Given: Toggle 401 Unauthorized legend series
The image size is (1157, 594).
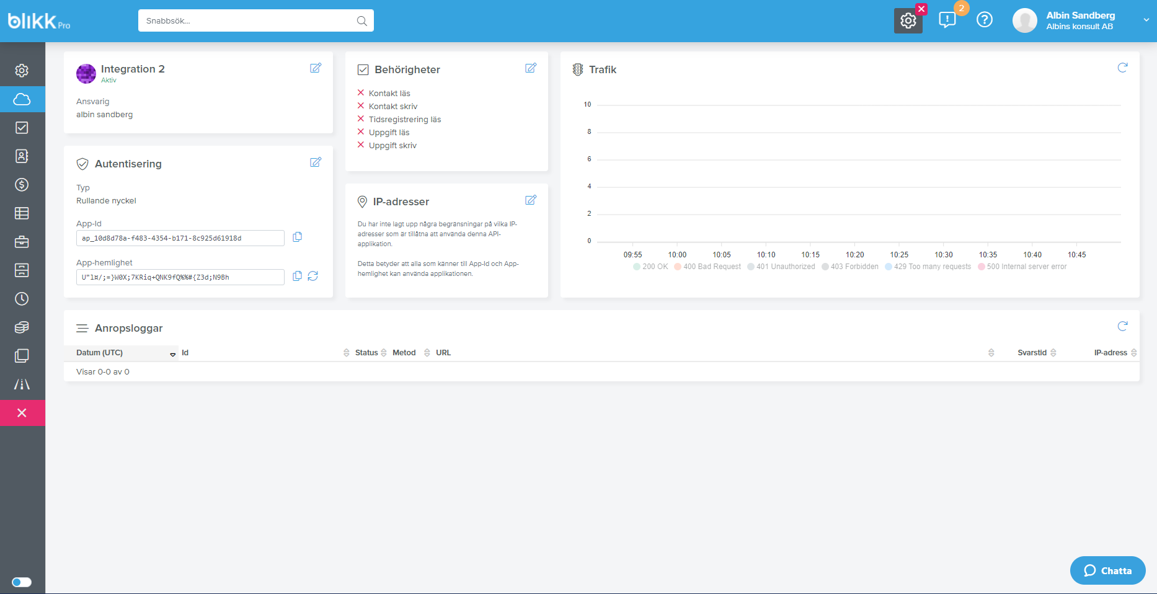Looking at the screenshot, I should pos(781,267).
